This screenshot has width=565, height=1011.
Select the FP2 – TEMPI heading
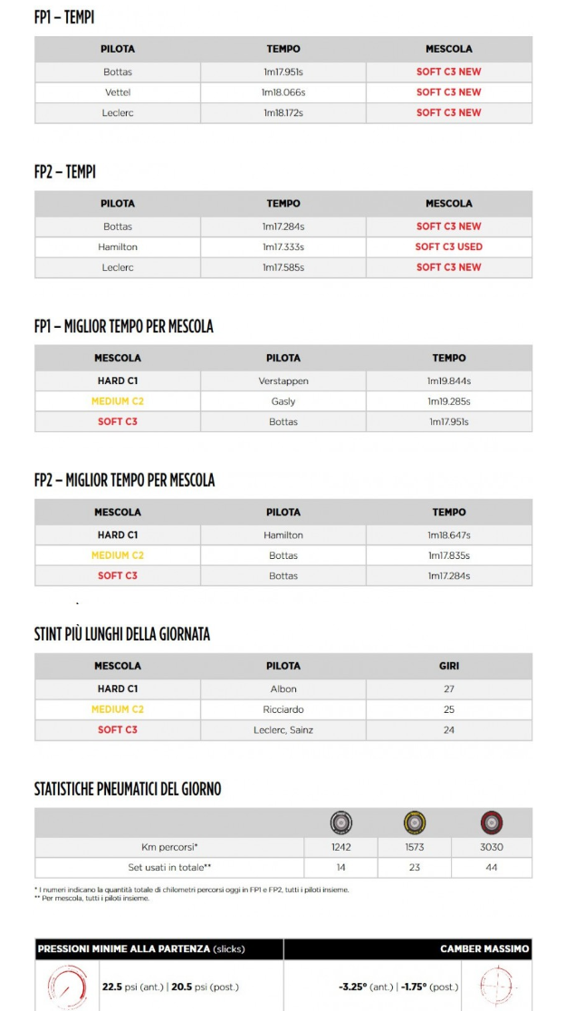(x=64, y=171)
